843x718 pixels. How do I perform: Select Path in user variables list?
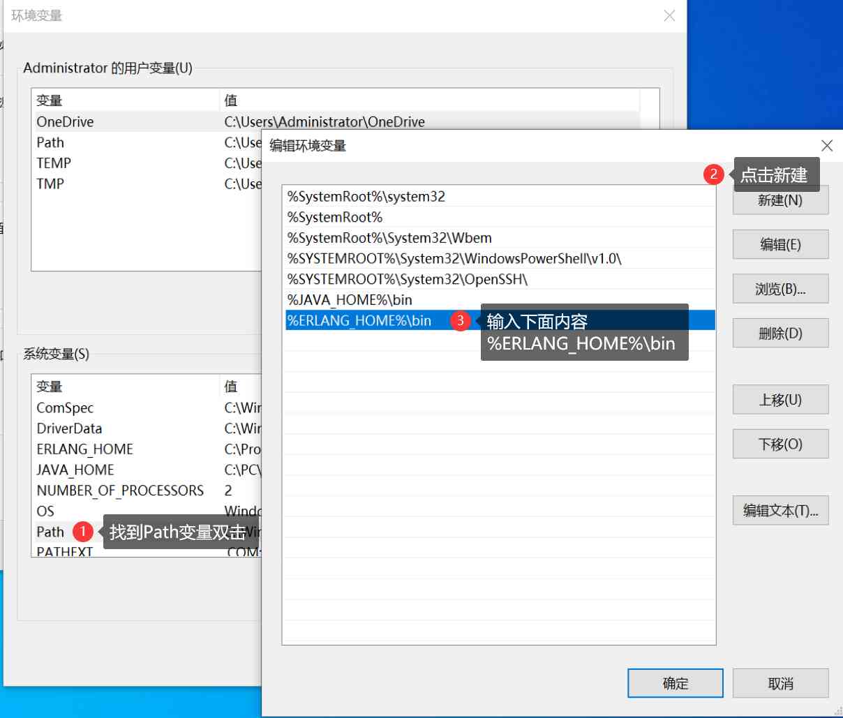pyautogui.click(x=148, y=142)
